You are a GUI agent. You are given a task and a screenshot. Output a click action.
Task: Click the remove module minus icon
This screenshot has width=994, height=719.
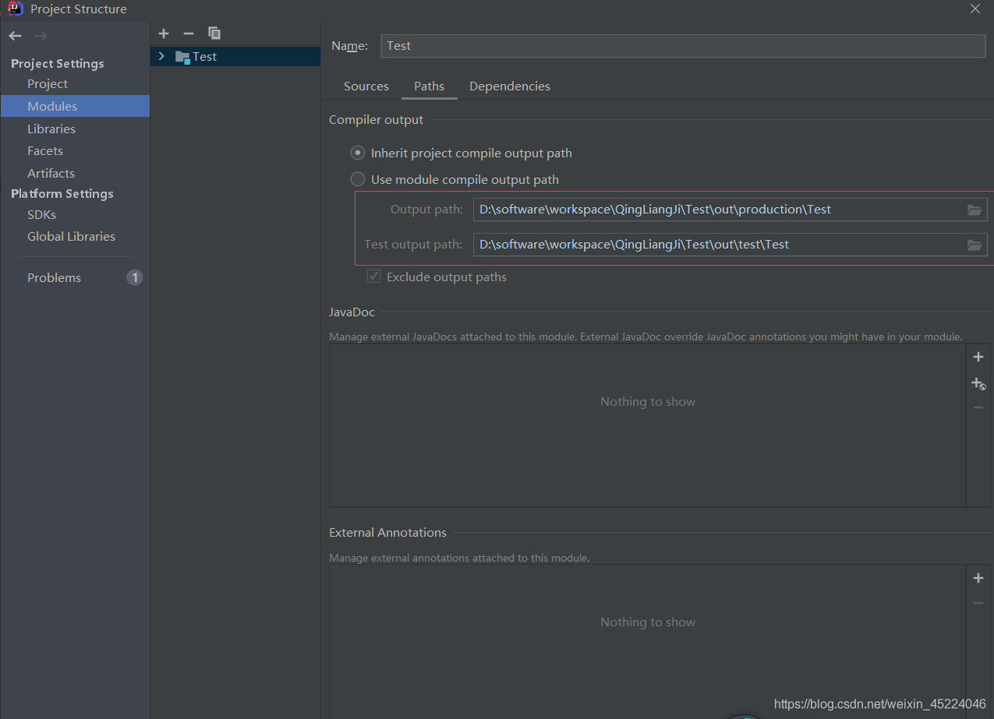point(188,33)
